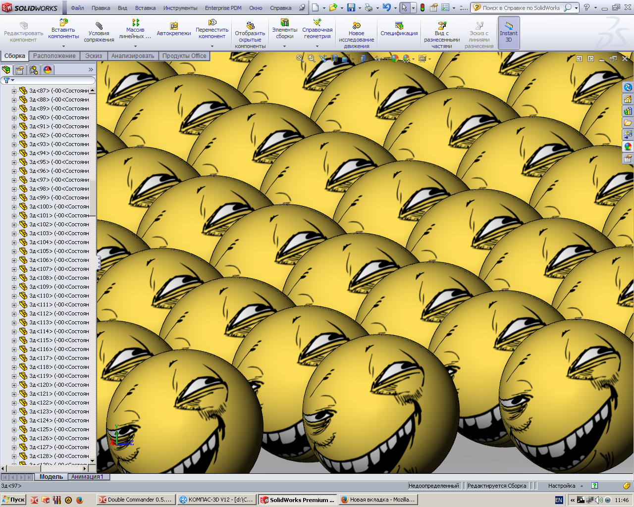Screen dimensions: 634x507
Task: Expand the Справочная геометрия dropdown
Action: (x=317, y=46)
